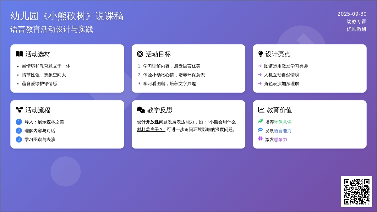Click the arrow icon before 图谱运用激发学习兴趣
The image size is (377, 212).
pyautogui.click(x=260, y=66)
